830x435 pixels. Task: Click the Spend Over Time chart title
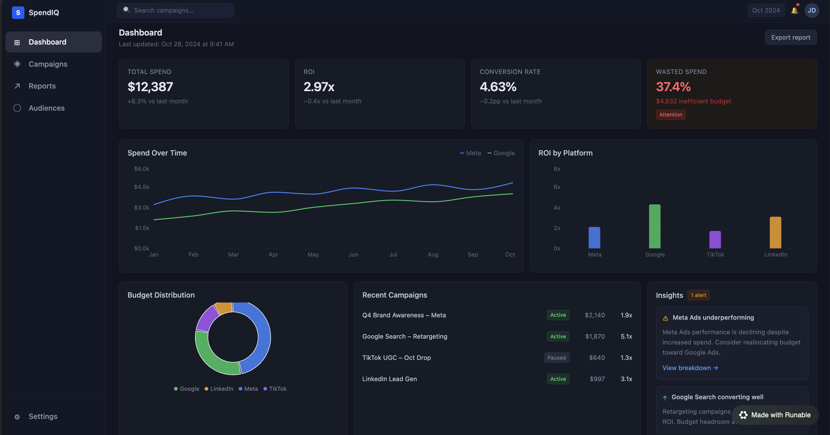click(157, 153)
